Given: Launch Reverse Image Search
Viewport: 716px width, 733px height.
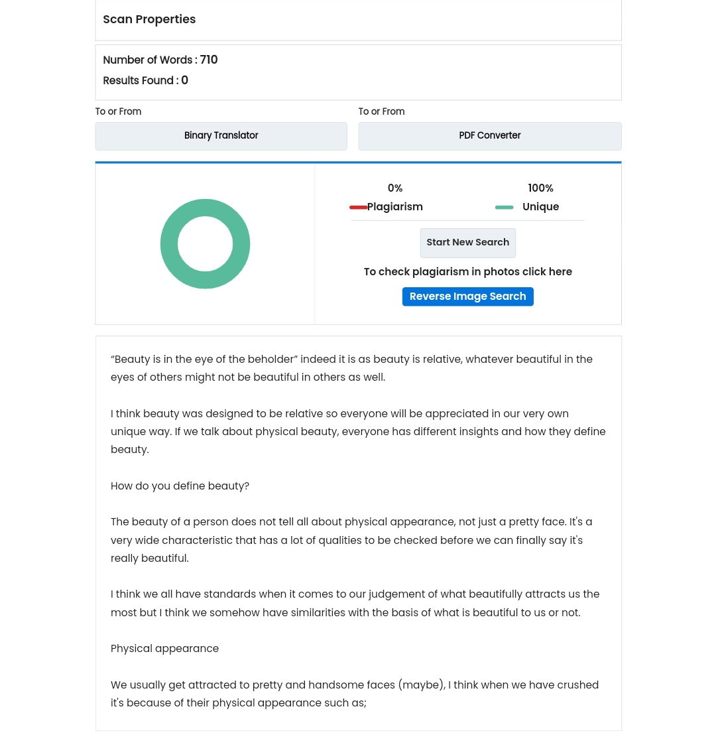Looking at the screenshot, I should tap(467, 297).
